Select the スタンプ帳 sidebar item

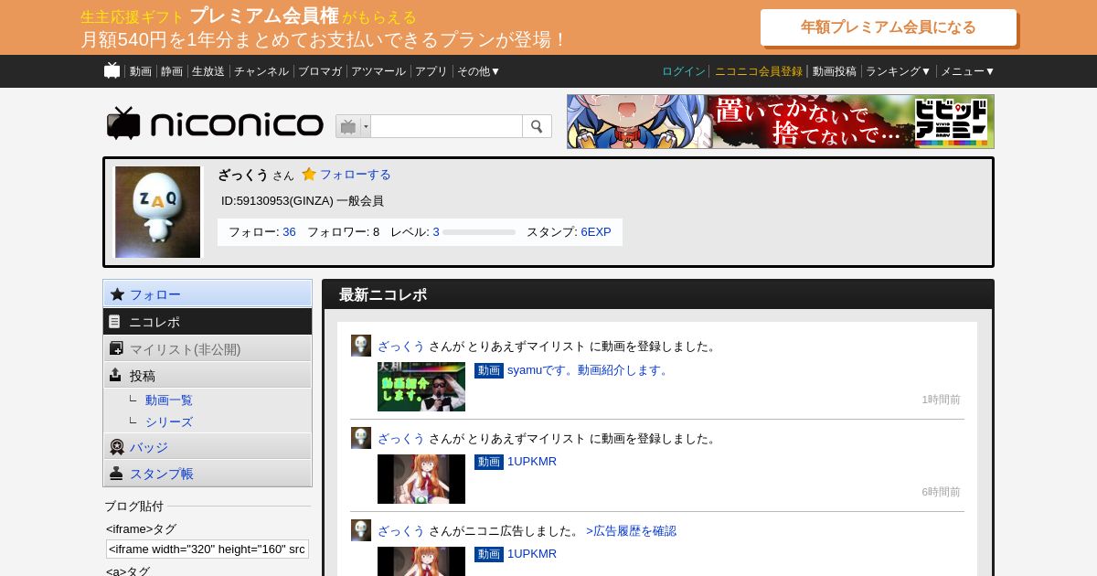pyautogui.click(x=208, y=474)
